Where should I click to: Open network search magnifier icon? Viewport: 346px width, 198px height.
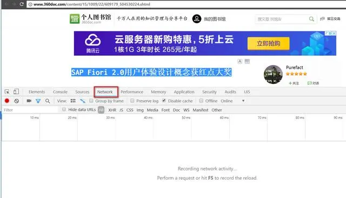48,101
